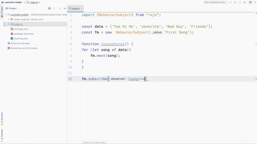
Task: Click the locate file target icon in Project panel
Action: 49,8
